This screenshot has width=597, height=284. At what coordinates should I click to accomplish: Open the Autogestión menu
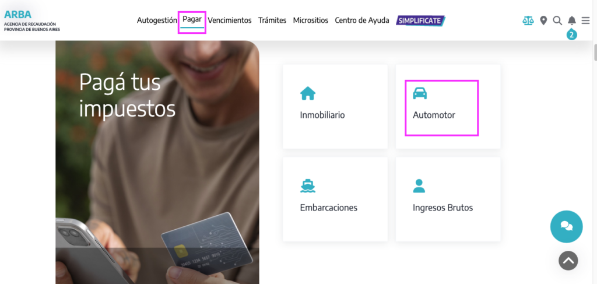157,20
